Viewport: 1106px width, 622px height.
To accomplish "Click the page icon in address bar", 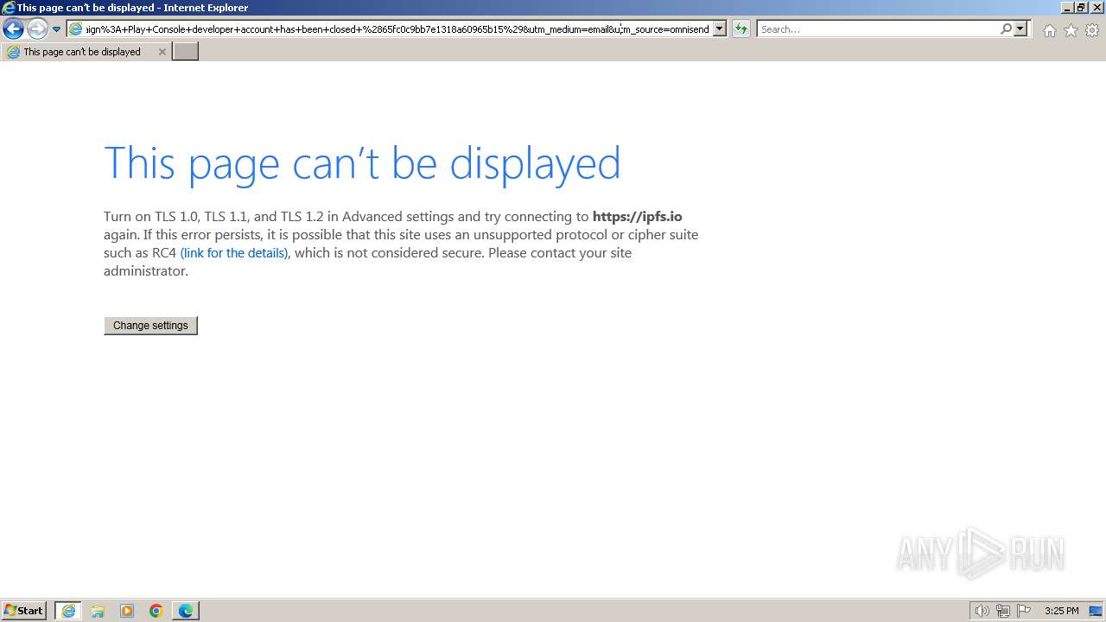I will coord(76,29).
